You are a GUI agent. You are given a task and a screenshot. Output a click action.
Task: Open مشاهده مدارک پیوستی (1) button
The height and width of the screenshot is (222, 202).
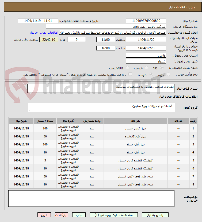click(113, 215)
